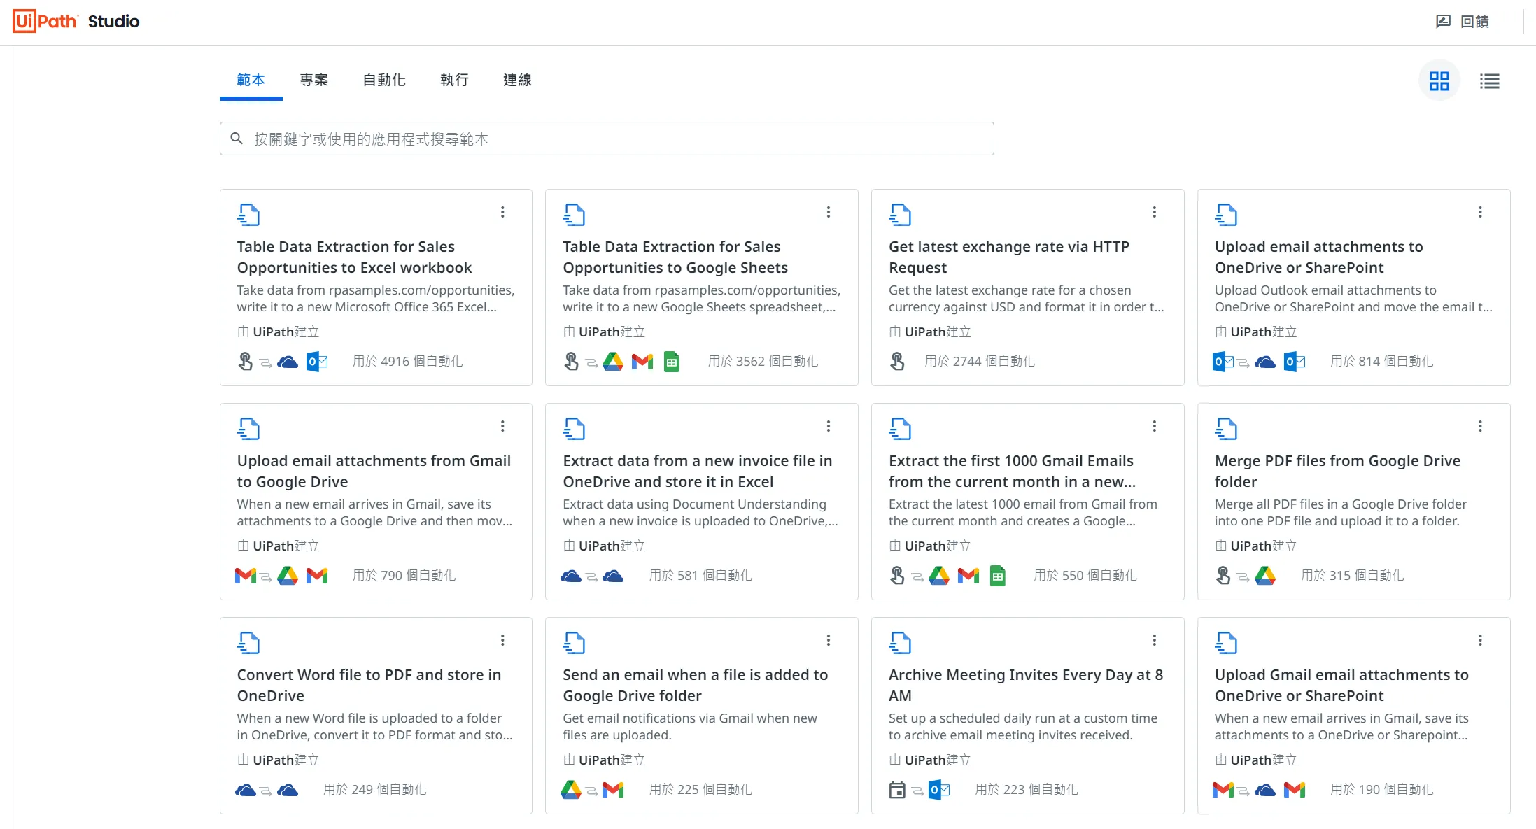Open options for Upload email attachments to OneDrive
This screenshot has width=1536, height=829.
pos(1480,212)
